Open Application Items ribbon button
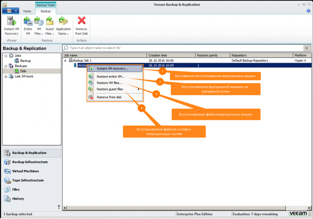This screenshot has width=313, height=219. (x=64, y=26)
